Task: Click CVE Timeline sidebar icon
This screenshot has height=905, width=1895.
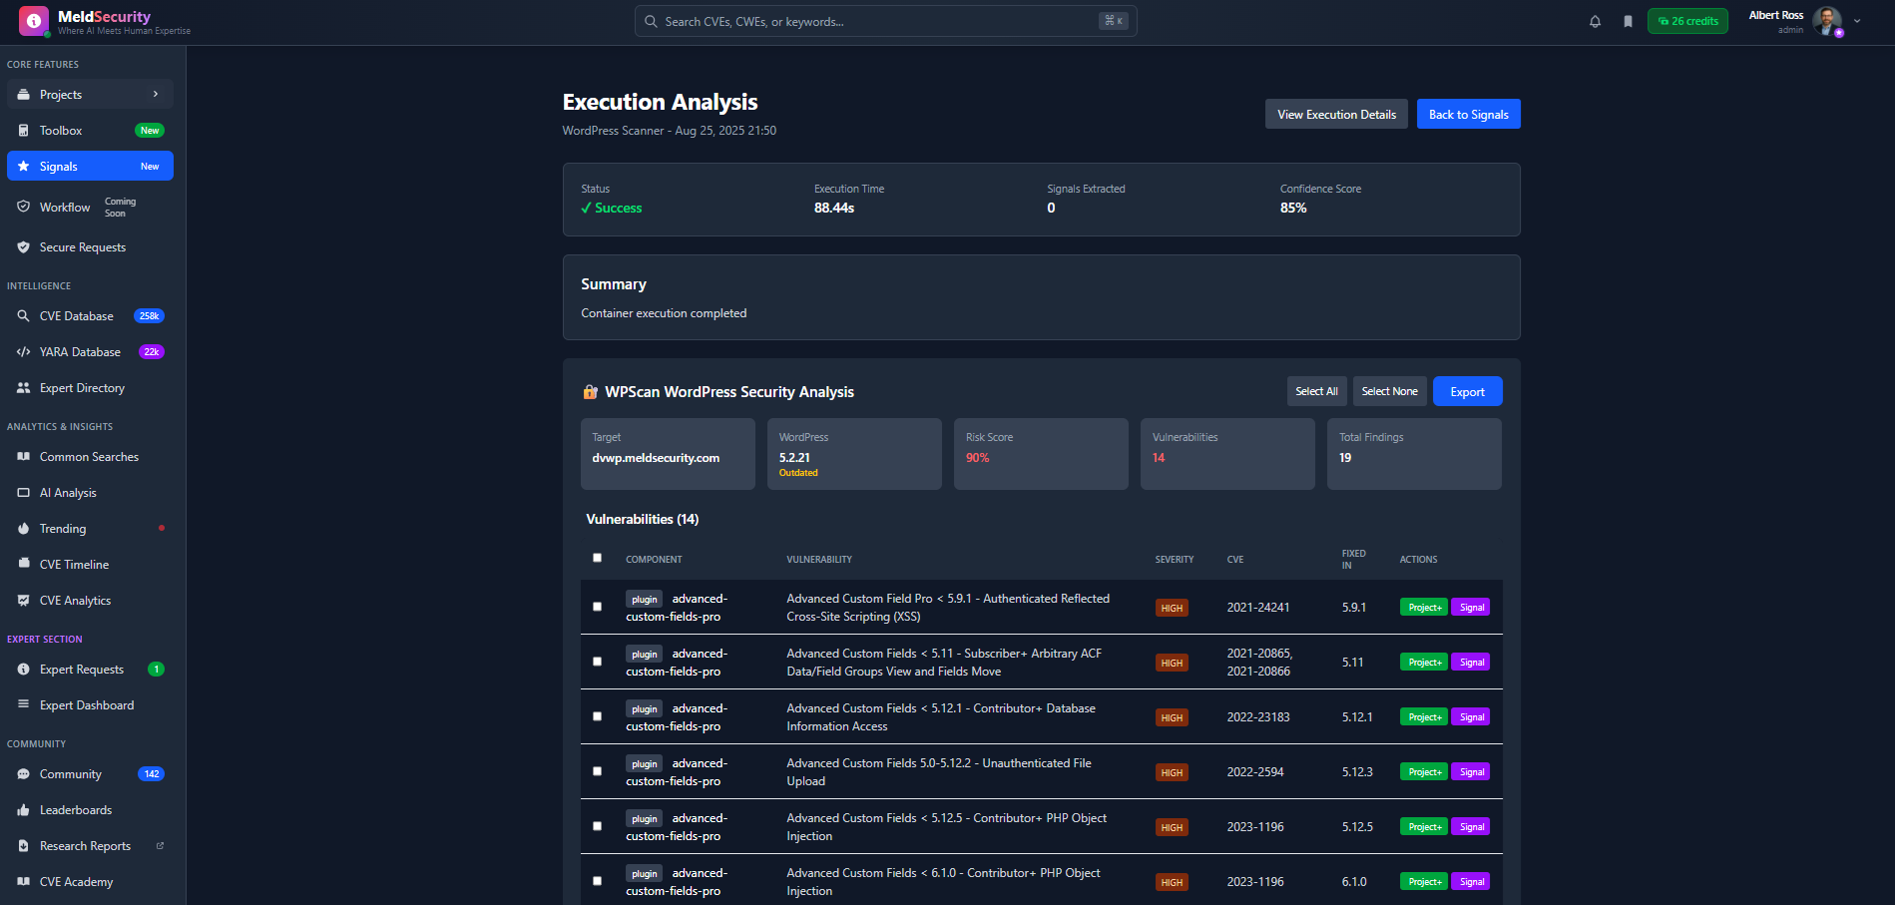Action: 24,564
